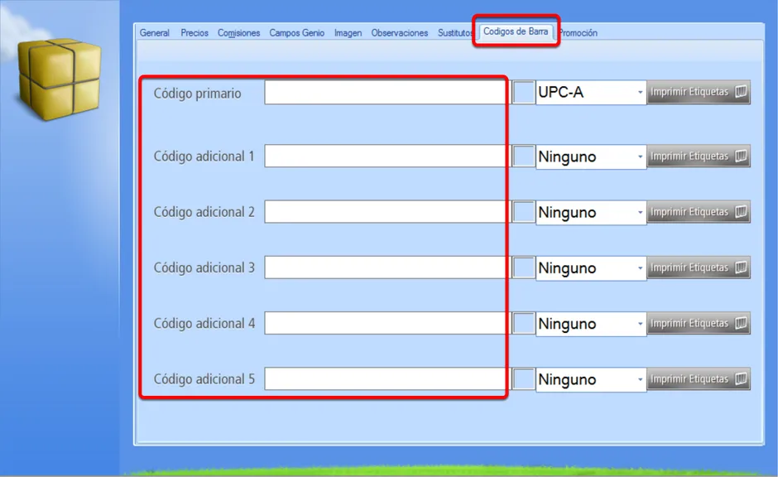
Task: Select the Codigos de Barra tab
Action: pos(516,31)
